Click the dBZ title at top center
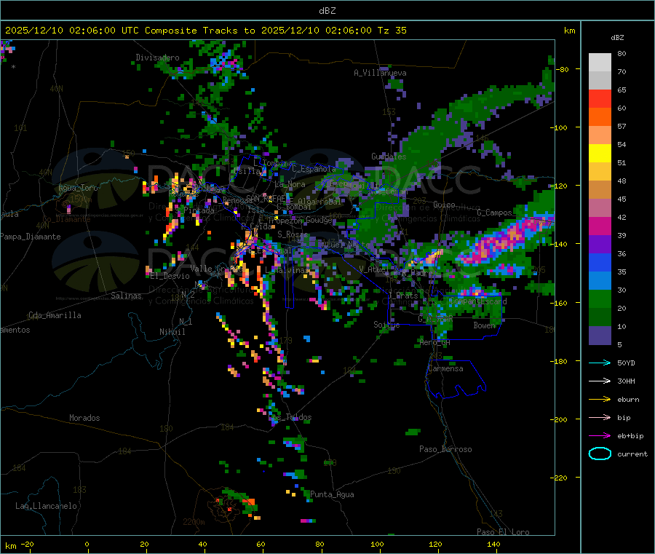 (x=327, y=11)
